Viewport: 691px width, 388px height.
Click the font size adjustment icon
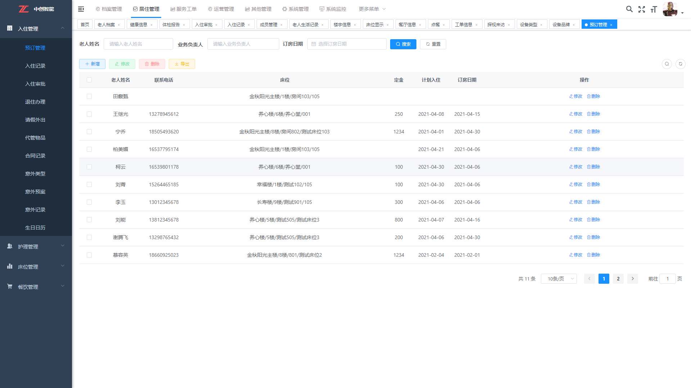[x=654, y=9]
